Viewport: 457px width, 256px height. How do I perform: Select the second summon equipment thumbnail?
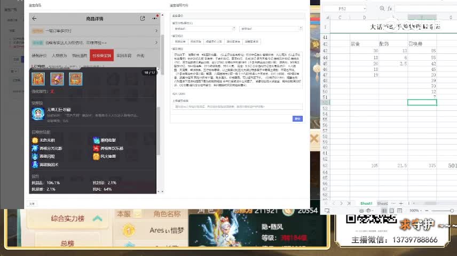[57, 79]
